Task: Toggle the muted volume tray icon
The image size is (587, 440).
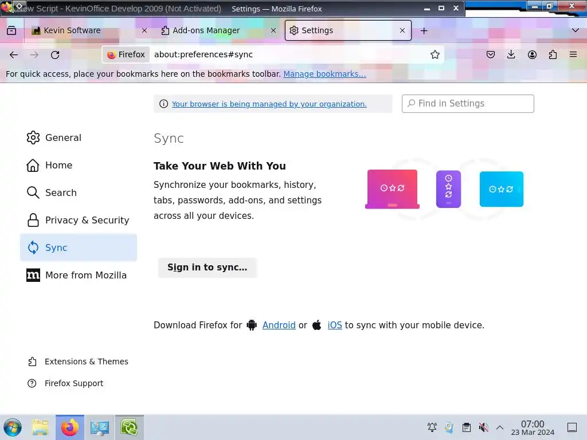Action: 483,427
